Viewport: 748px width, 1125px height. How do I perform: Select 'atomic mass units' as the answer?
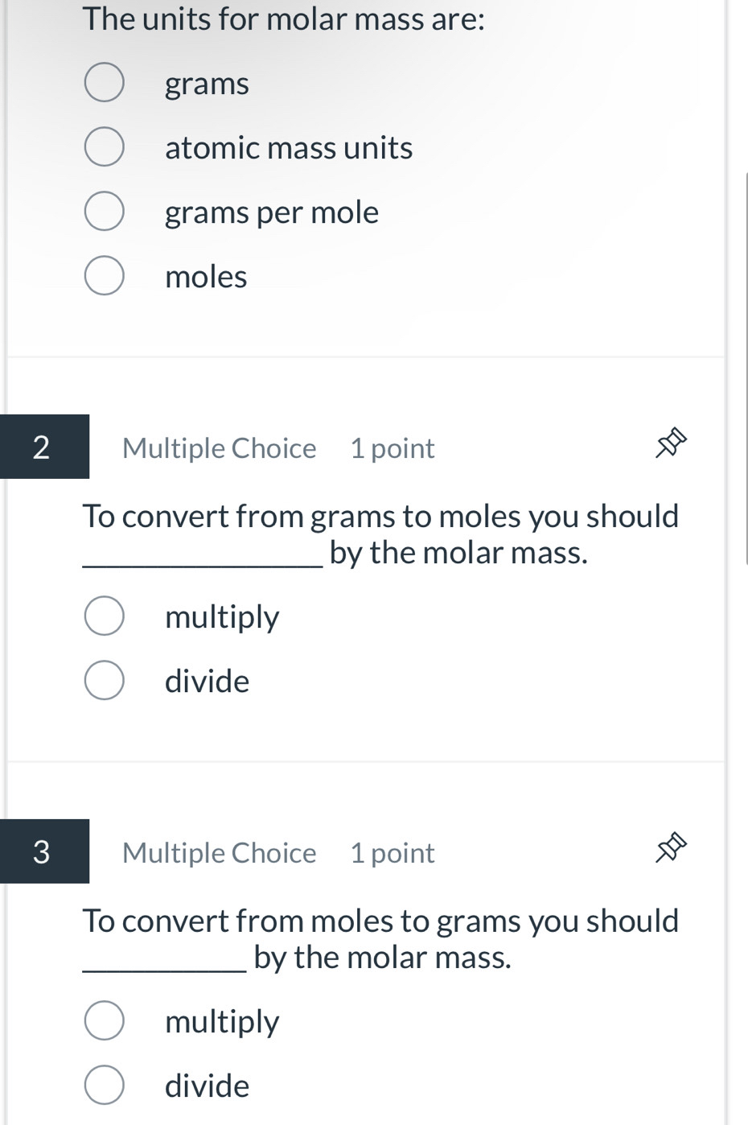click(104, 146)
